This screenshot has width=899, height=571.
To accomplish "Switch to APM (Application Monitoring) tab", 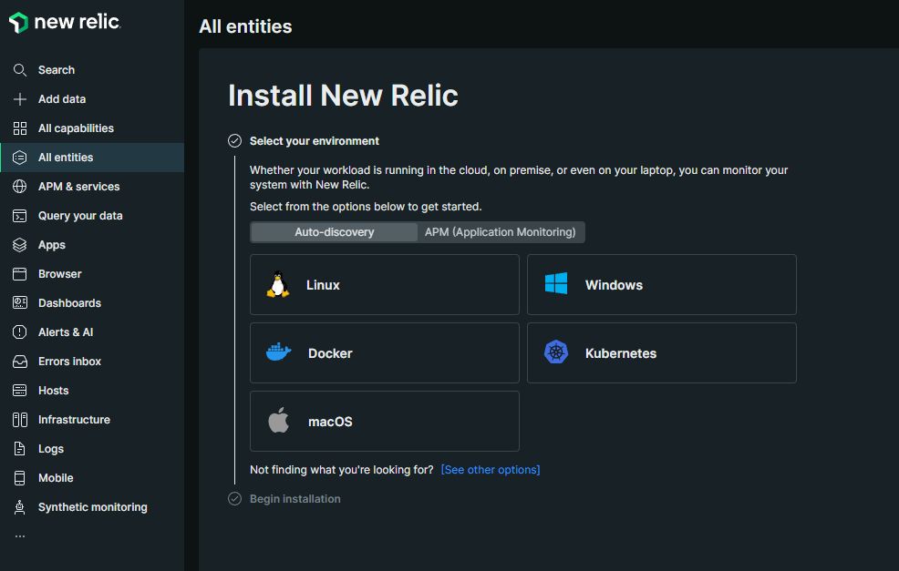I will tap(500, 232).
